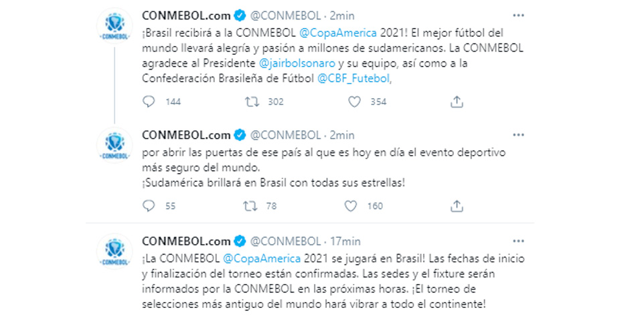Screen dimensions: 636x322
Task: Open more options on first tweet
Action: pos(518,15)
